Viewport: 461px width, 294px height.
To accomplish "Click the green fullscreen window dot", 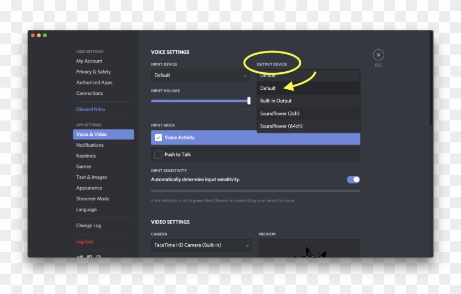I will click(45, 35).
